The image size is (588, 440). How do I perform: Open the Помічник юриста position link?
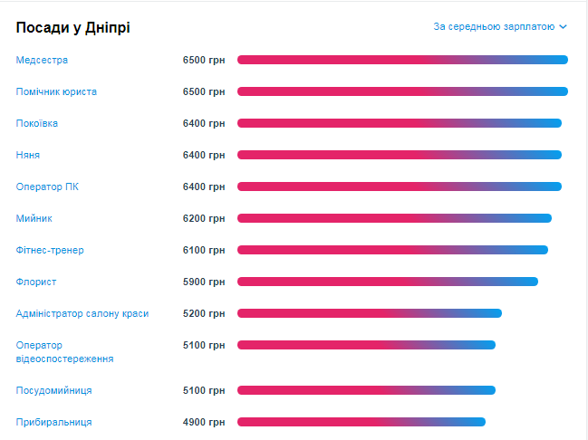56,91
